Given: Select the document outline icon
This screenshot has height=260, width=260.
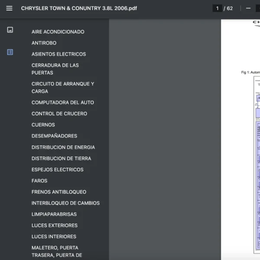Looking at the screenshot, I should pos(10,52).
